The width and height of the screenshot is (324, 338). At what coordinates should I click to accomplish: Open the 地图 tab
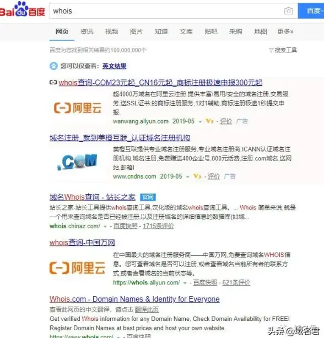(x=261, y=31)
